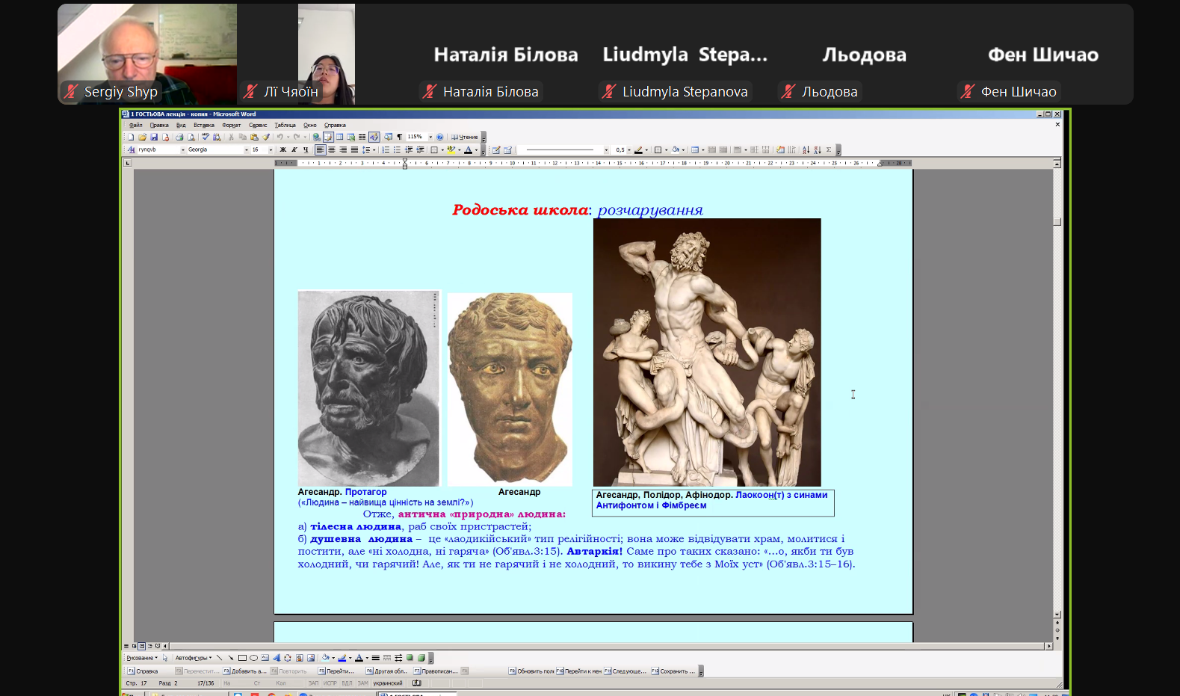Click the Print icon in standard toolbar
Image resolution: width=1180 pixels, height=696 pixels.
tap(179, 137)
